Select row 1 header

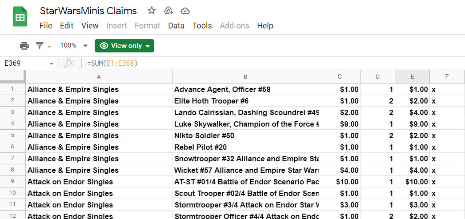click(12, 89)
